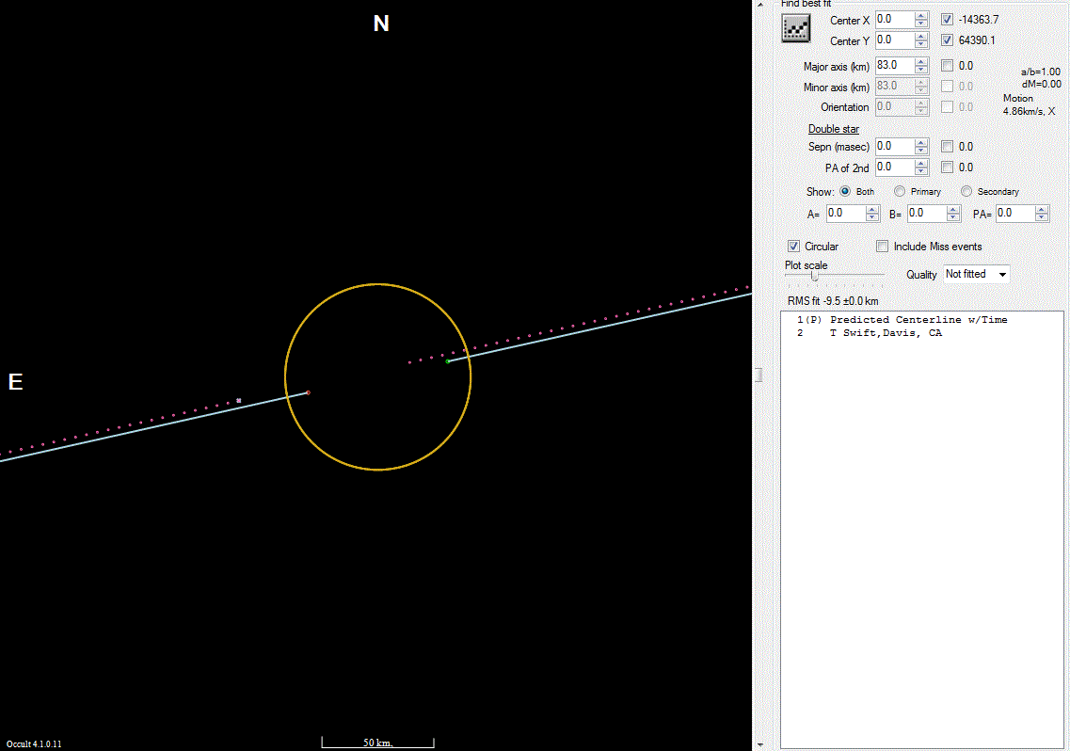Click the panel scrollbar up arrow
This screenshot has width=1070, height=751.
[x=760, y=5]
